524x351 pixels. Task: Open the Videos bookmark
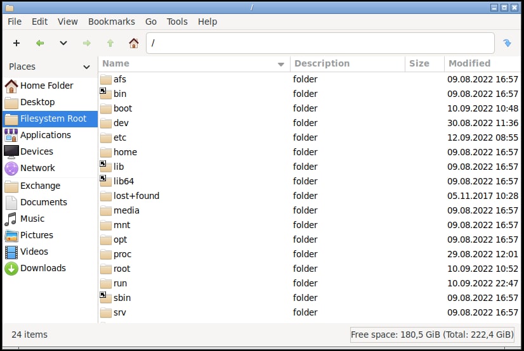tap(50, 252)
